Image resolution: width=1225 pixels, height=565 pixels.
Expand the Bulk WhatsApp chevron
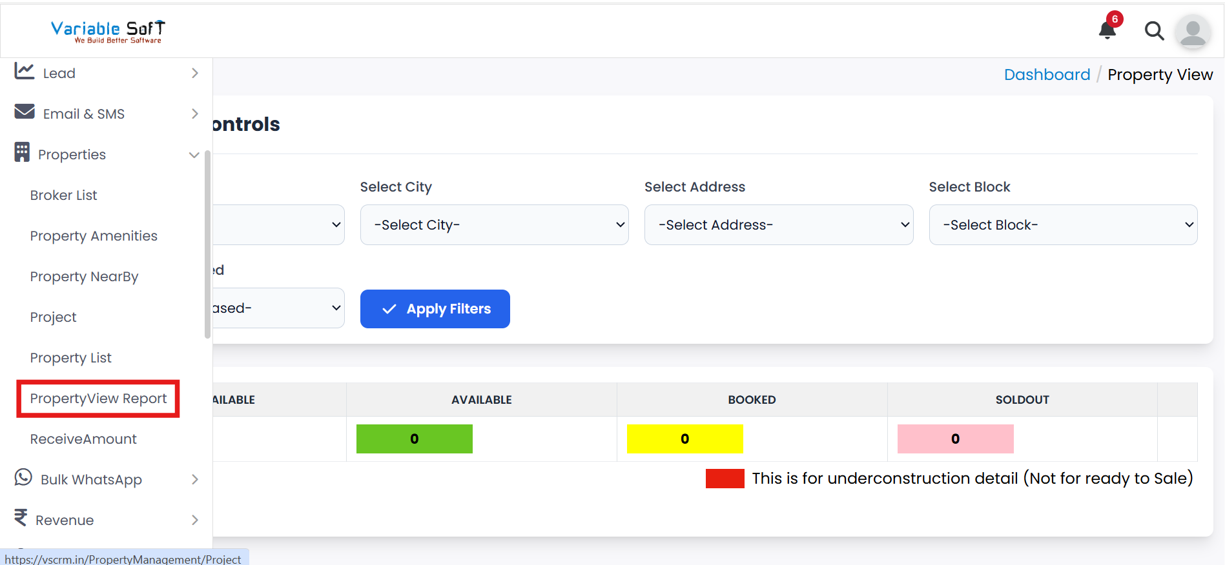[x=195, y=479]
